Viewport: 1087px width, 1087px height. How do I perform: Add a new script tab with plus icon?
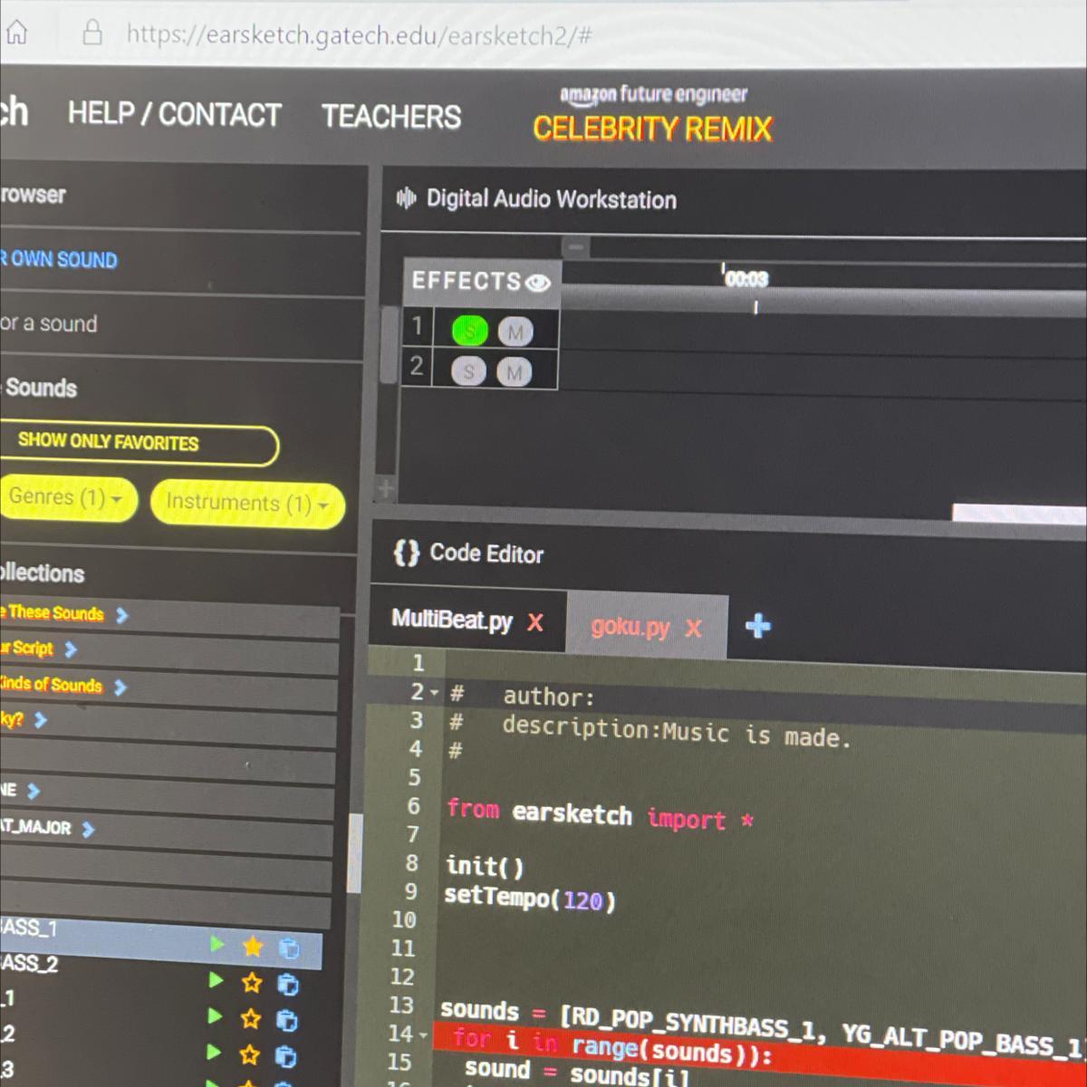[x=757, y=626]
